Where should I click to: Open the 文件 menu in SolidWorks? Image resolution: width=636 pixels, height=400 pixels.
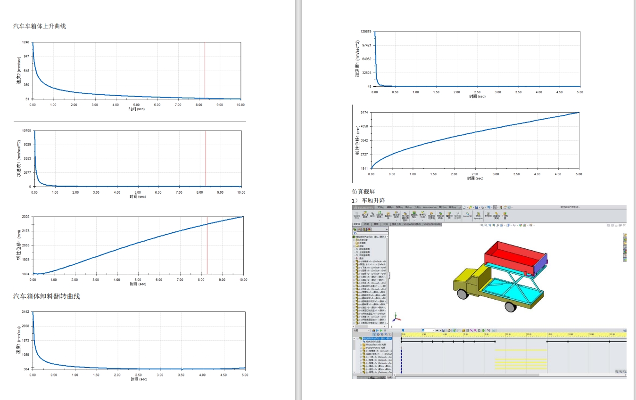381,207
